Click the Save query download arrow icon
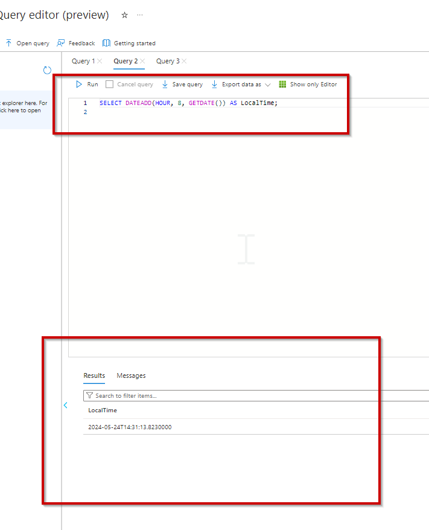The image size is (429, 530). pos(165,84)
